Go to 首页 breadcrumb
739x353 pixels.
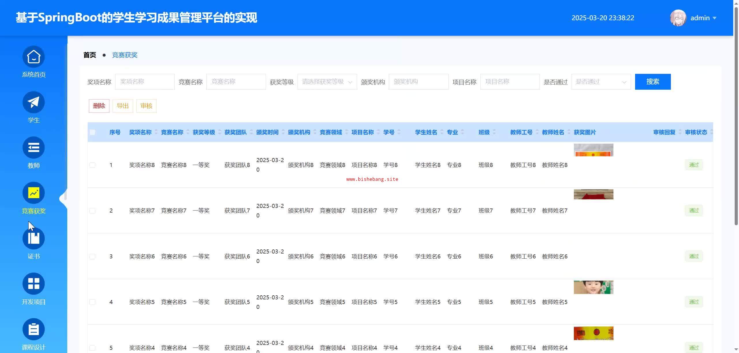pos(89,55)
